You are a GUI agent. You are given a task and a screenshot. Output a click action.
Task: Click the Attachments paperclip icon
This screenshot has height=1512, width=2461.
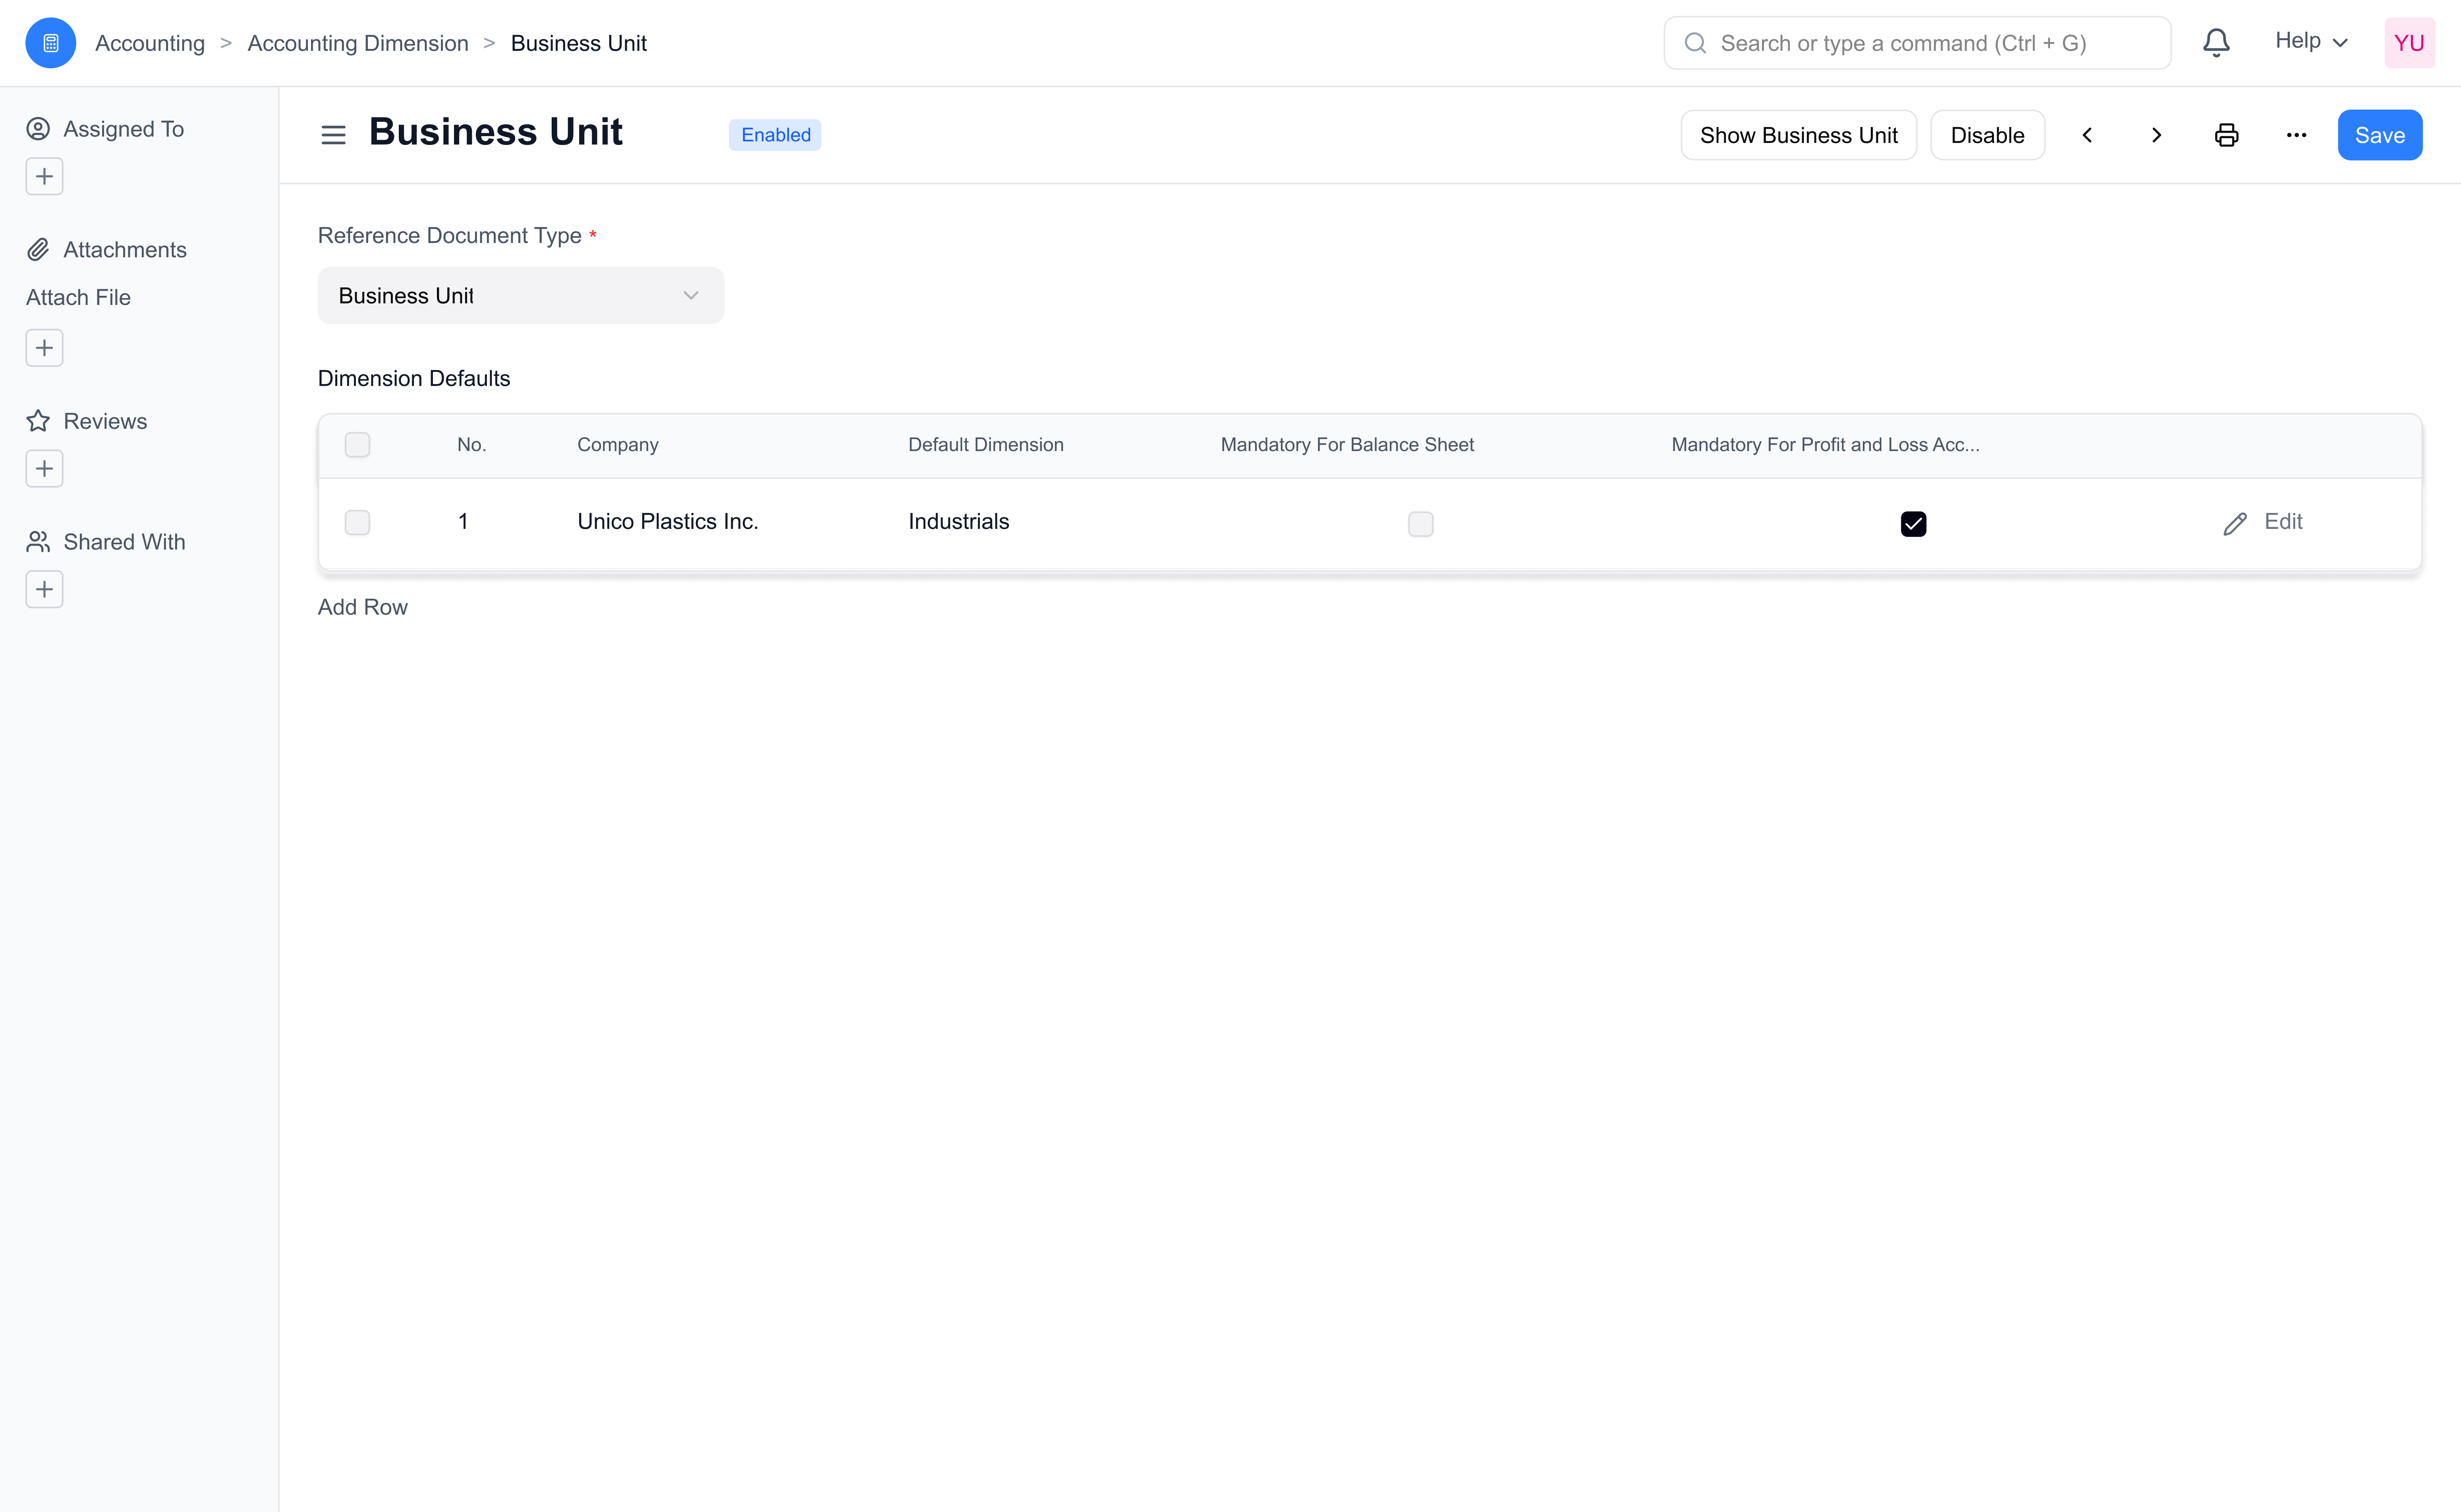tap(39, 248)
